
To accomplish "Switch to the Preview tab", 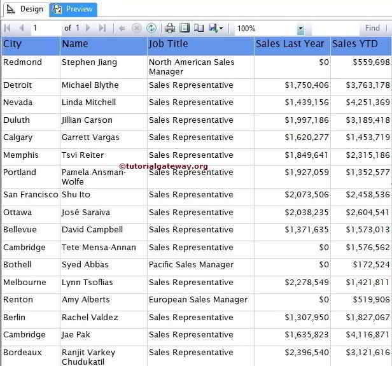I will (73, 10).
